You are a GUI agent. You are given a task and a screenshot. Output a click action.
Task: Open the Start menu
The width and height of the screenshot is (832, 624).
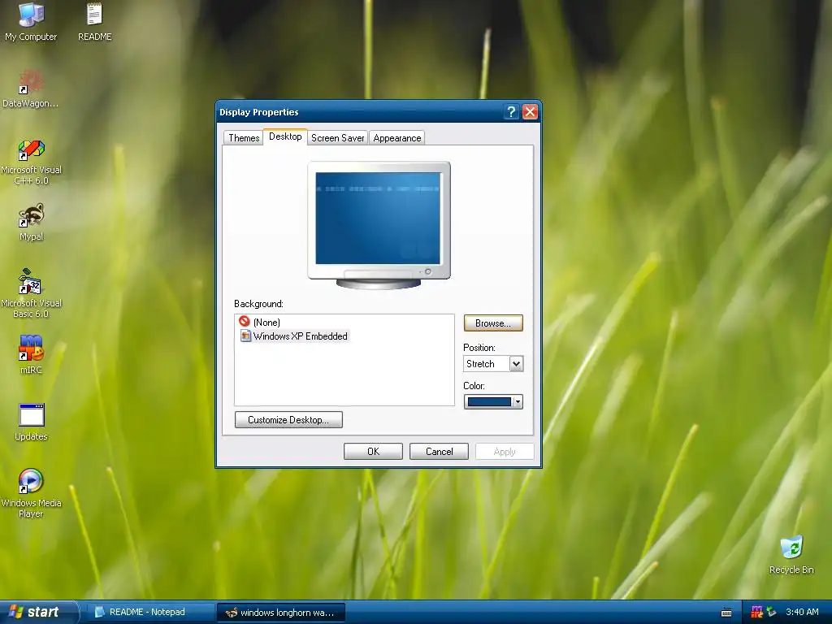pyautogui.click(x=37, y=612)
